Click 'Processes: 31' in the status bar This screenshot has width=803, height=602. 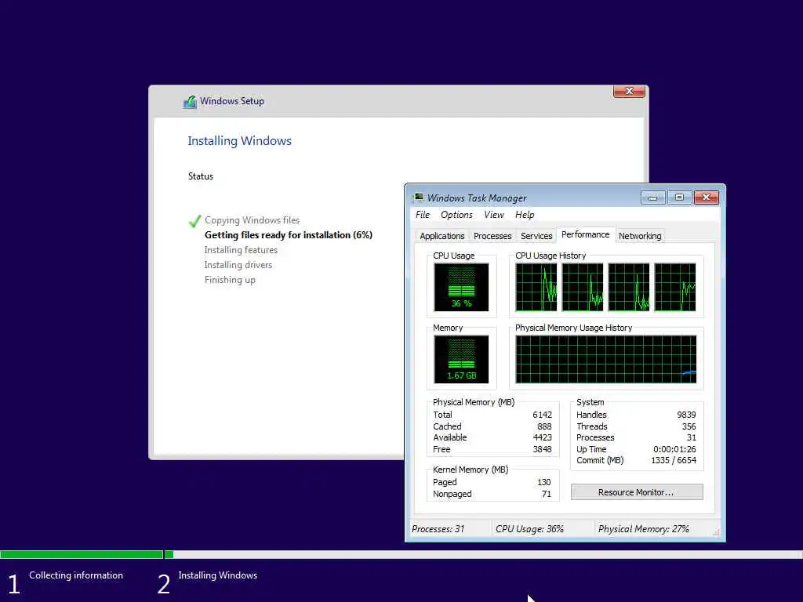(x=438, y=529)
